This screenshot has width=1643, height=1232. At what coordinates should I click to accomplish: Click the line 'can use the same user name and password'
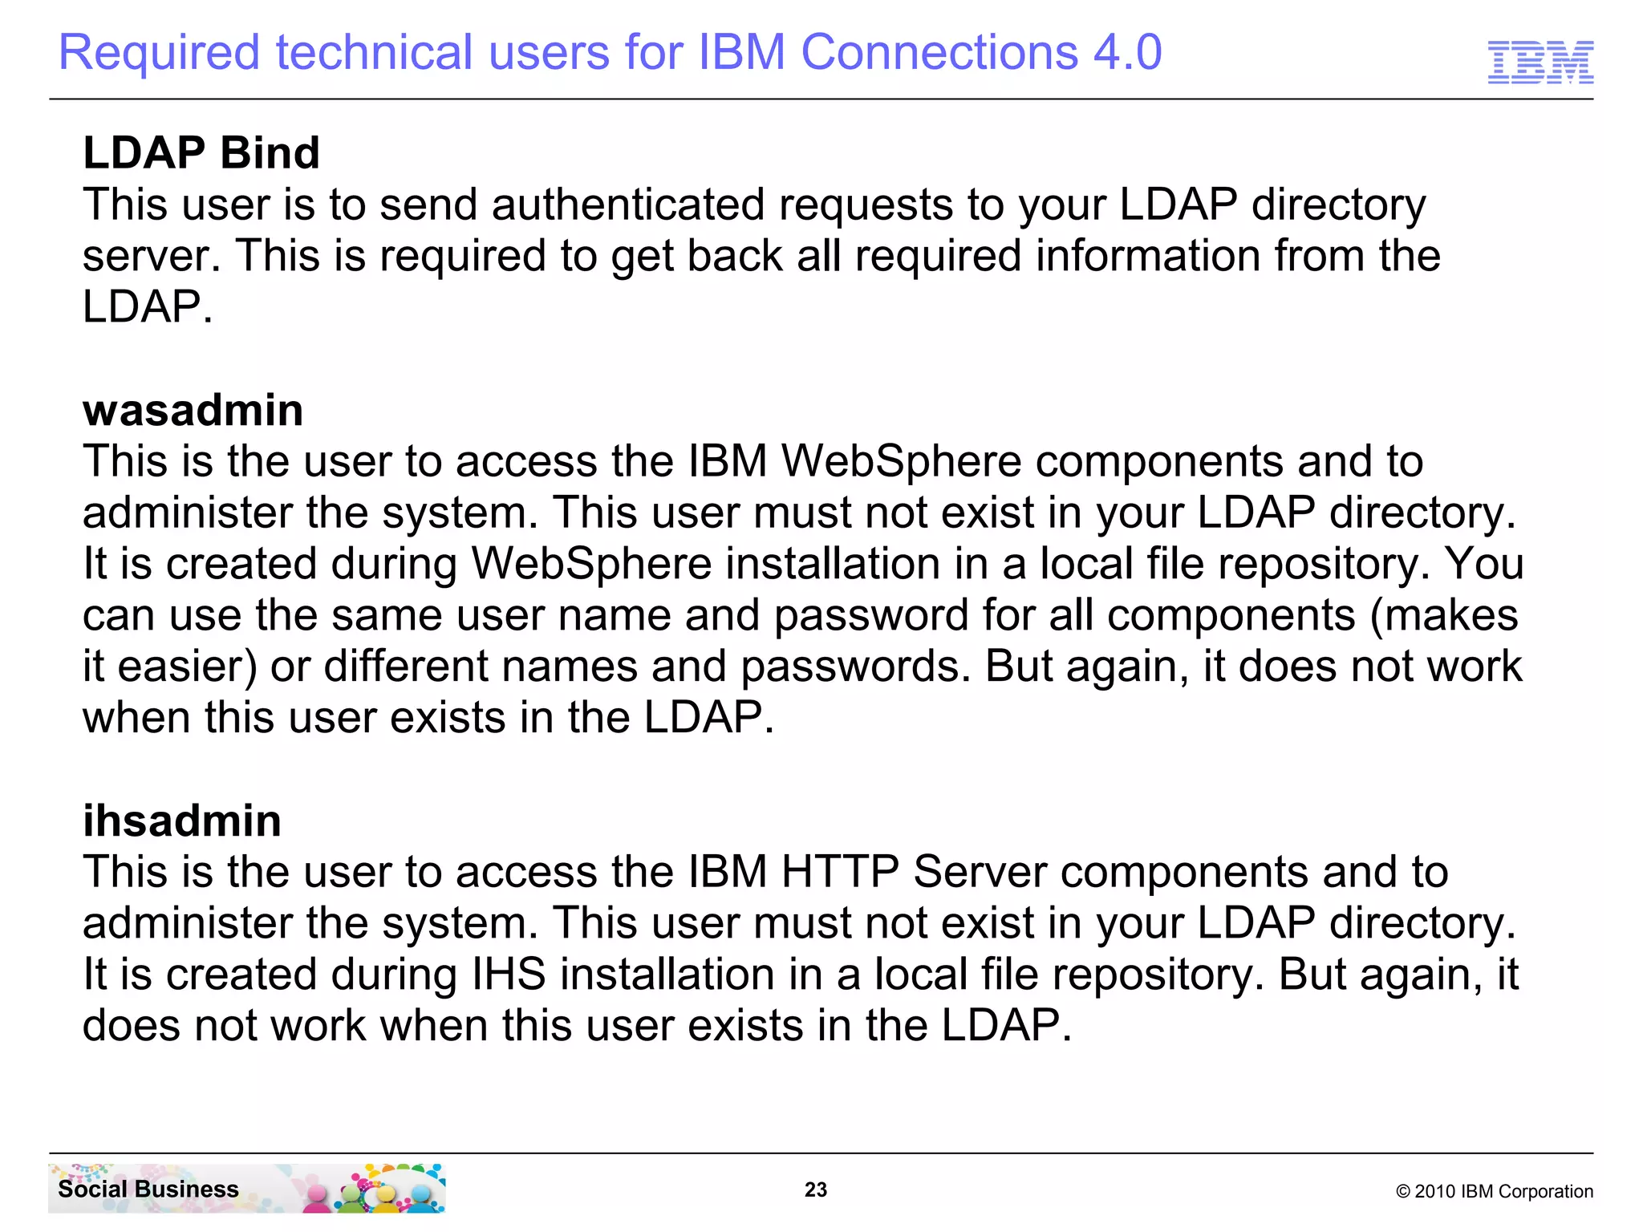pyautogui.click(x=801, y=615)
